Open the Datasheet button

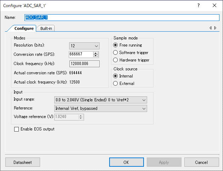click(23, 162)
